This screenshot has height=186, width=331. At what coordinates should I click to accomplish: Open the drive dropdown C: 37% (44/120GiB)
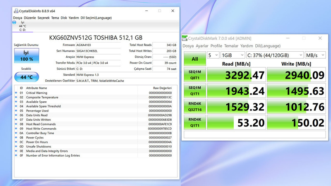[x=275, y=55]
